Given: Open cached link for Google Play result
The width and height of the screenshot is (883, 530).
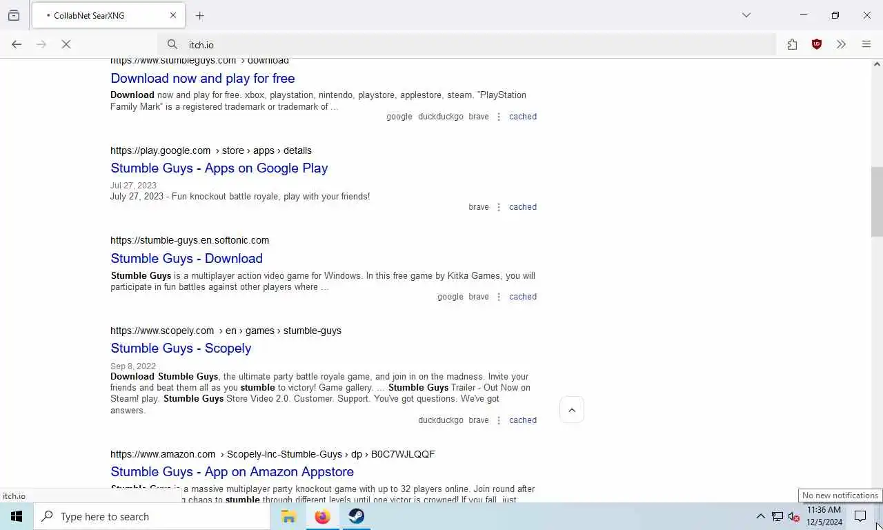Looking at the screenshot, I should pos(523,207).
